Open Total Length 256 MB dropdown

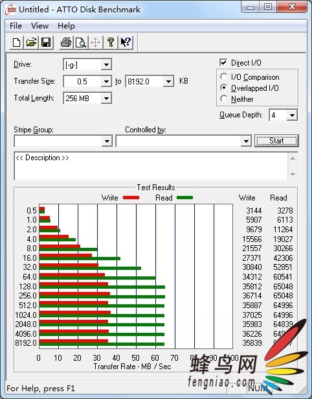(106, 98)
